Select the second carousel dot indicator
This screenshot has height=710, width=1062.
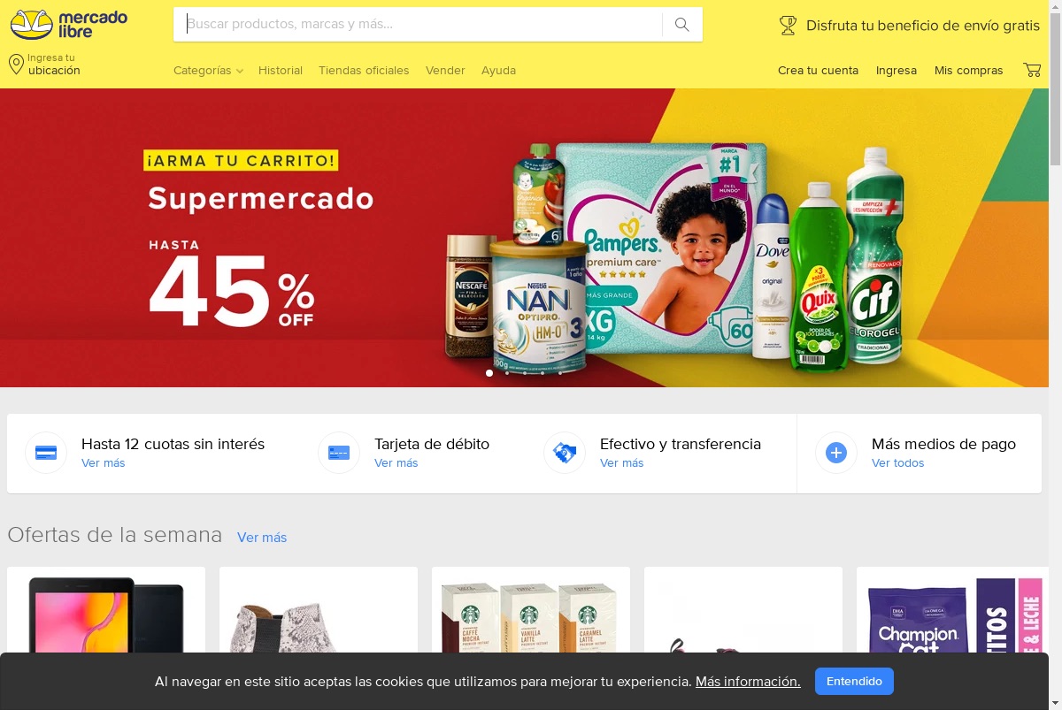(507, 373)
